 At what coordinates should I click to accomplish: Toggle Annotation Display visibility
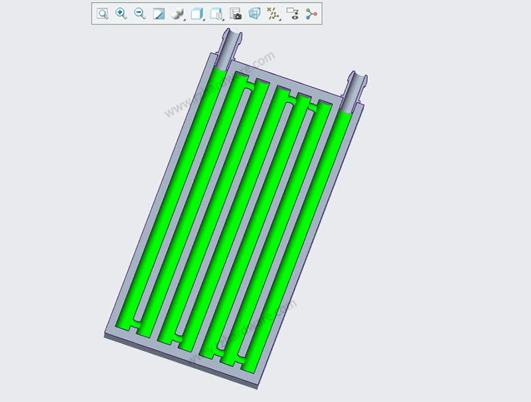coord(292,14)
